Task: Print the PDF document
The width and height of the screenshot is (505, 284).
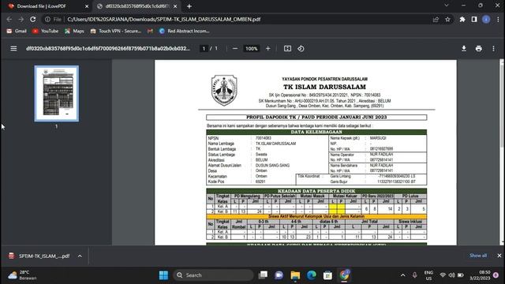Action: coord(479,49)
